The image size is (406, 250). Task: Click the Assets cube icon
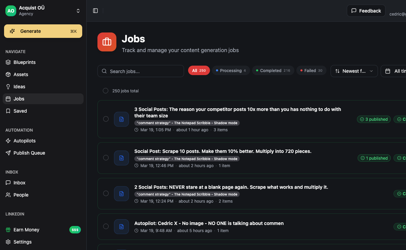click(x=8, y=74)
